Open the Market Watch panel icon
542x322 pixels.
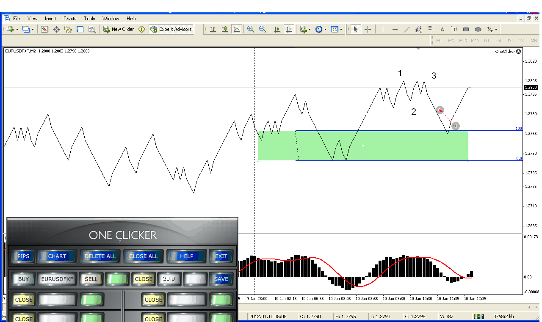coord(44,29)
